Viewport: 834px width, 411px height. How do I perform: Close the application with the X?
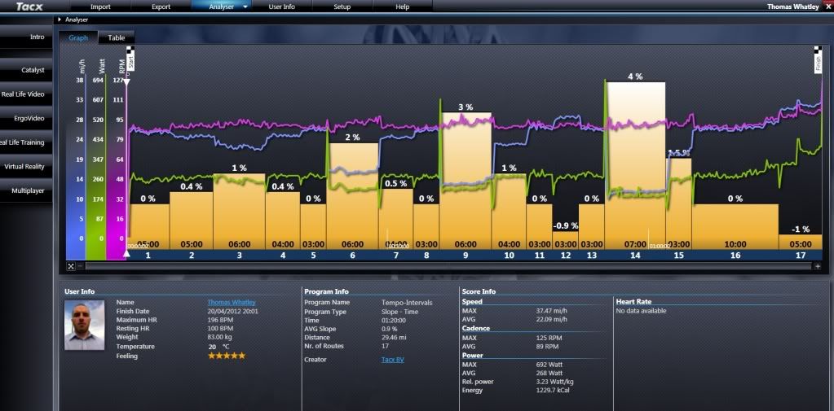point(827,7)
